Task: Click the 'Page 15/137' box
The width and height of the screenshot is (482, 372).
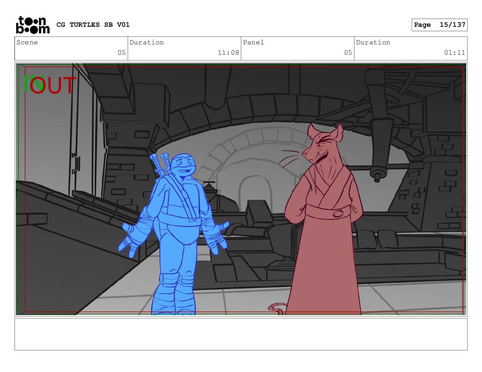Action: point(439,25)
